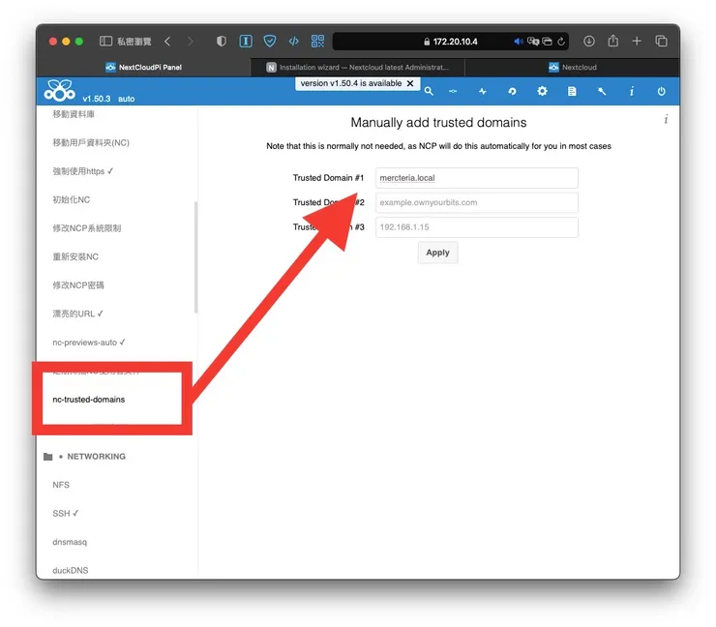Open dnsmasq in the sidebar
Image resolution: width=716 pixels, height=627 pixels.
pos(70,542)
